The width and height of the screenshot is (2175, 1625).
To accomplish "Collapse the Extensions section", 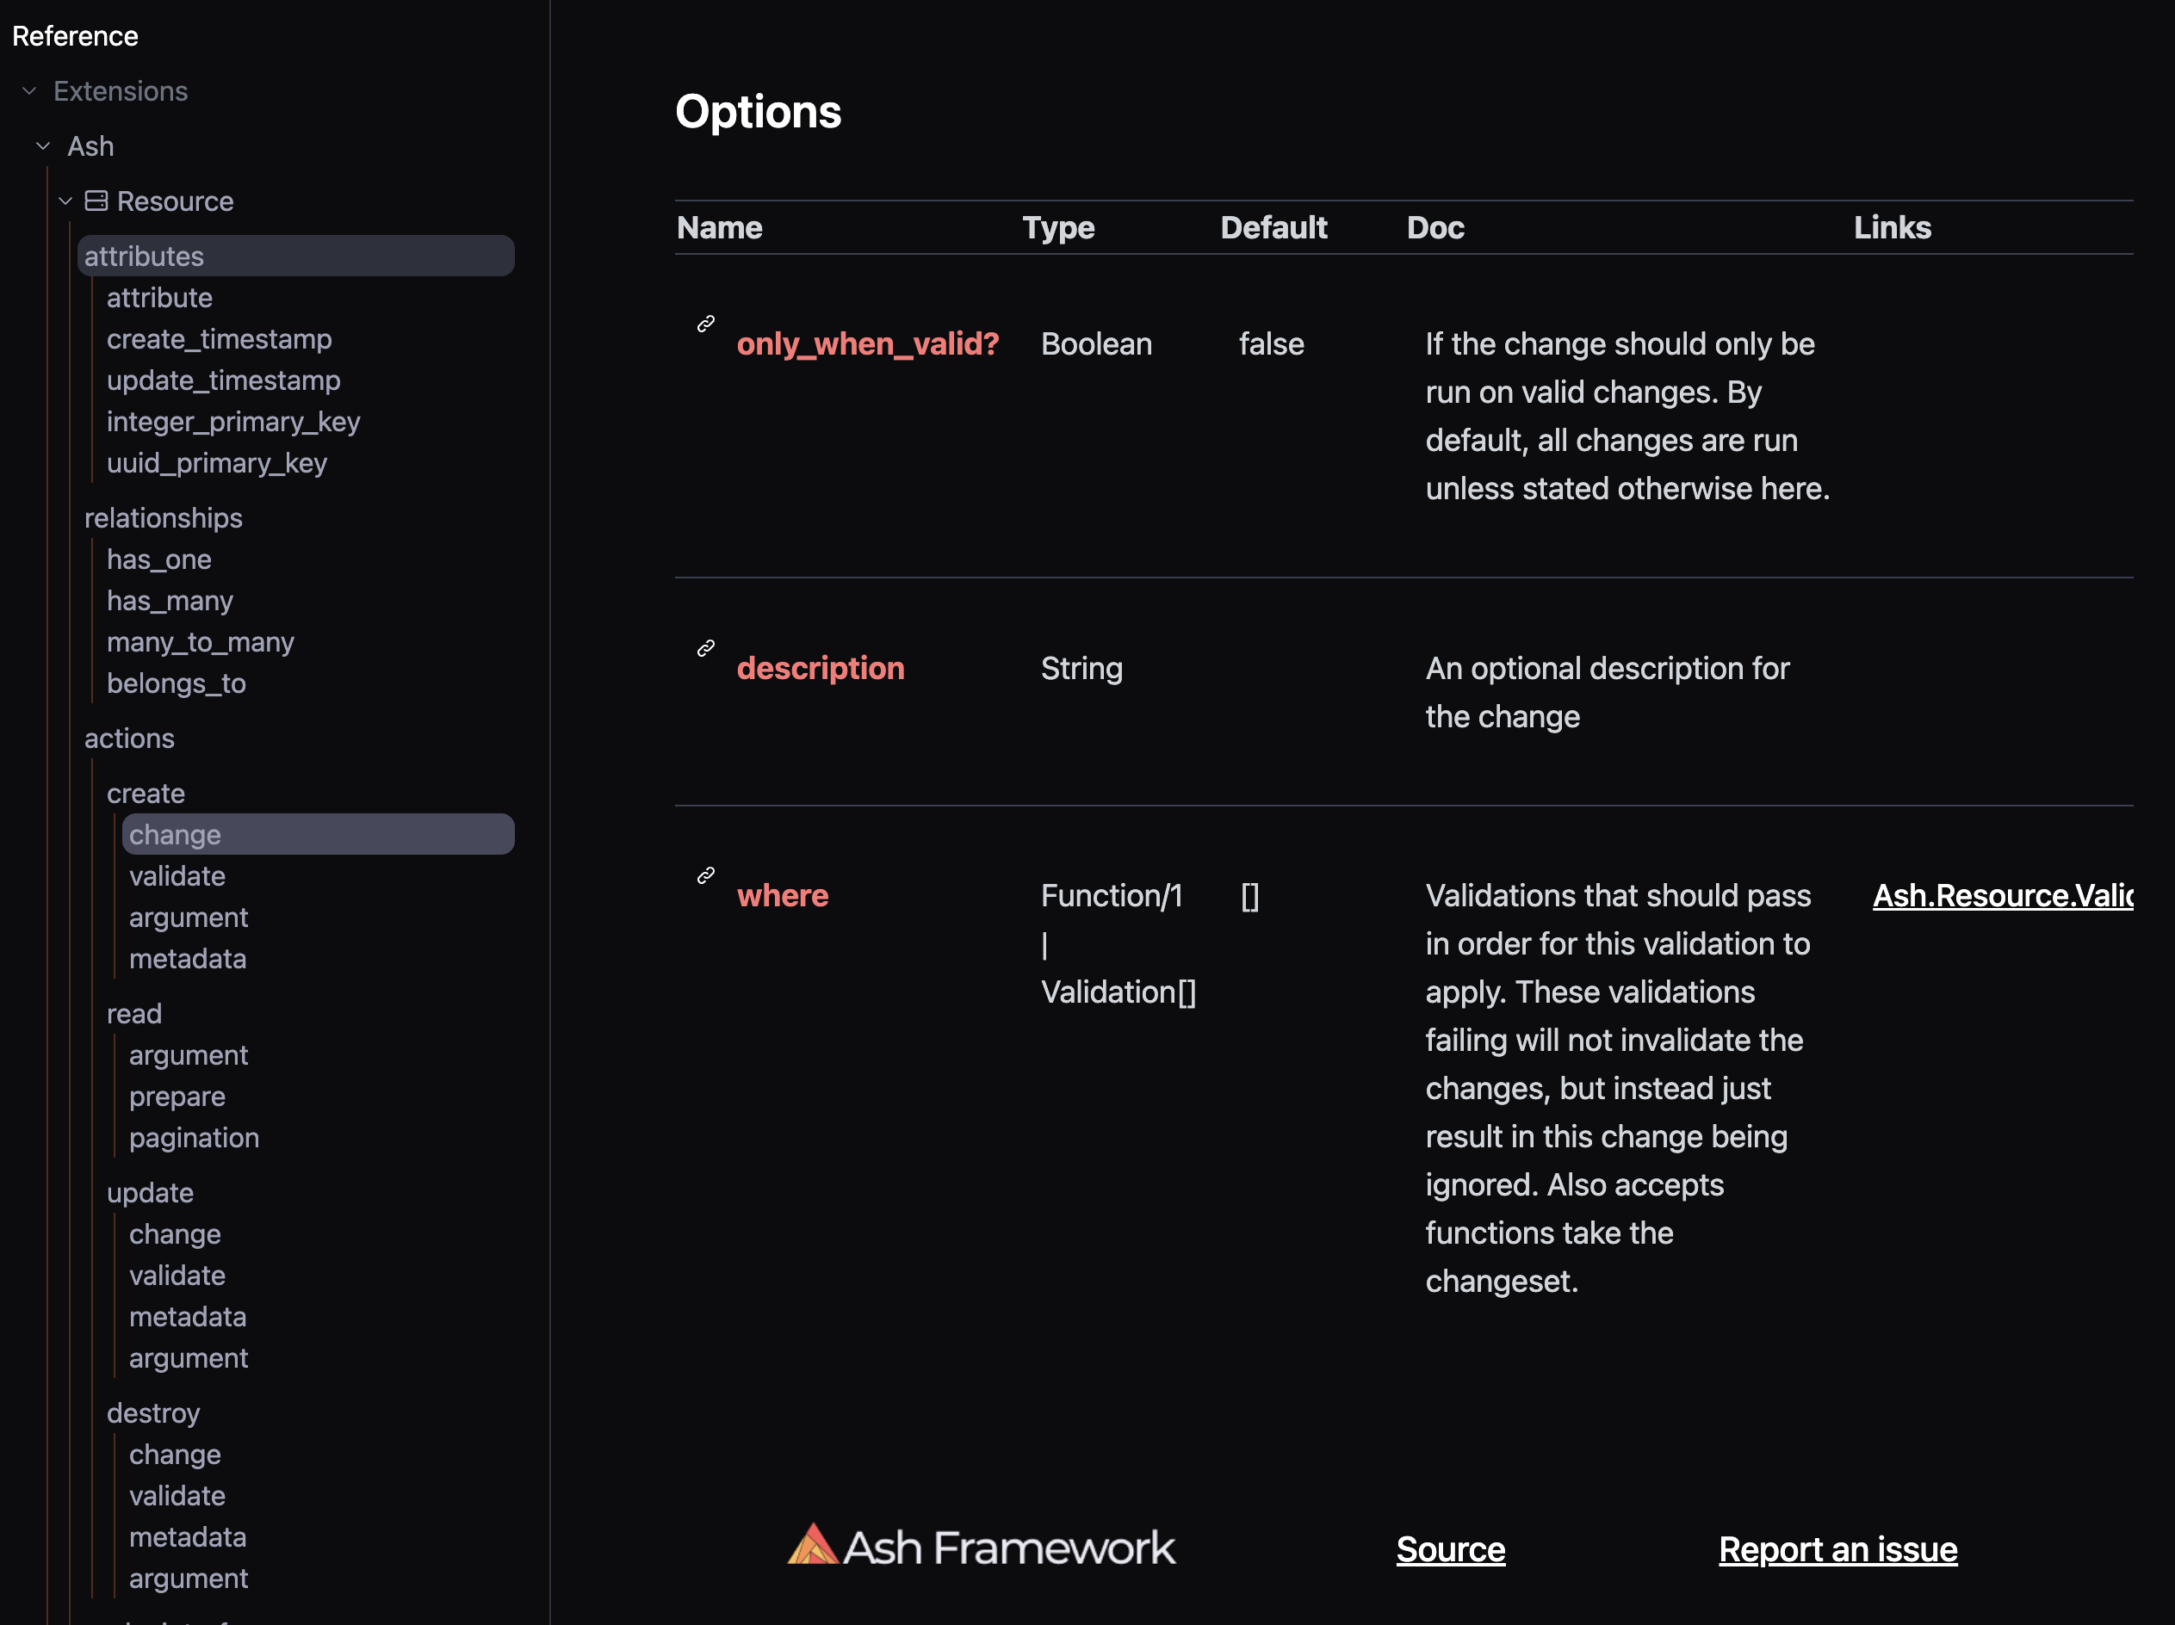I will (28, 90).
